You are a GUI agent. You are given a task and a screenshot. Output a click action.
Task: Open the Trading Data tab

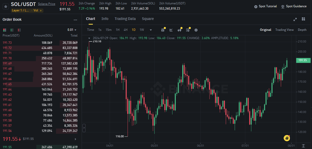click(x=125, y=19)
